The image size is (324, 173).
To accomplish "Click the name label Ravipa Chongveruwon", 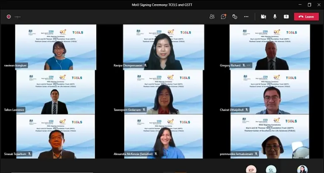I will pyautogui.click(x=128, y=66).
